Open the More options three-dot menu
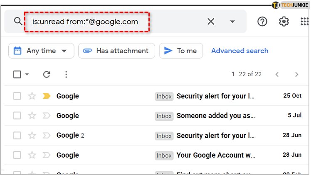311x175 pixels. [x=66, y=75]
